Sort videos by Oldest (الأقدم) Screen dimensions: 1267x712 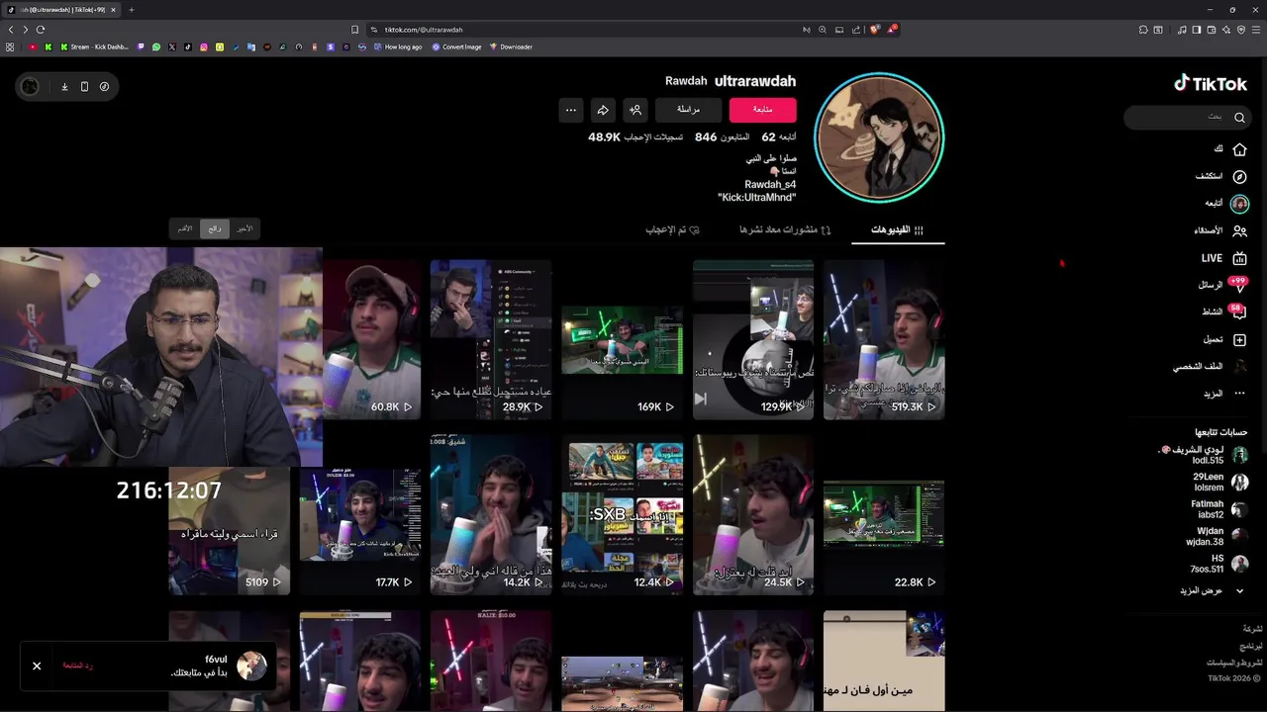click(x=184, y=228)
